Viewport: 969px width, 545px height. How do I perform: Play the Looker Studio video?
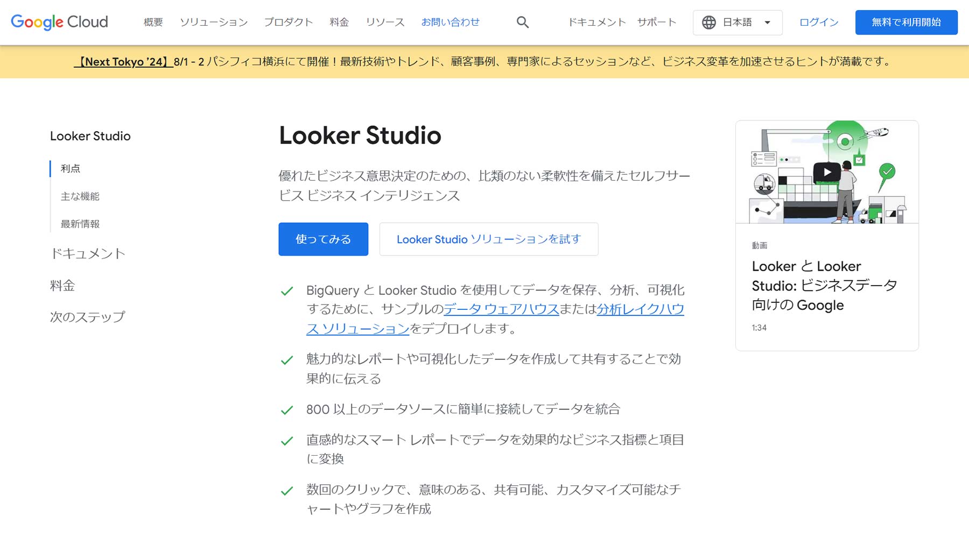tap(827, 172)
